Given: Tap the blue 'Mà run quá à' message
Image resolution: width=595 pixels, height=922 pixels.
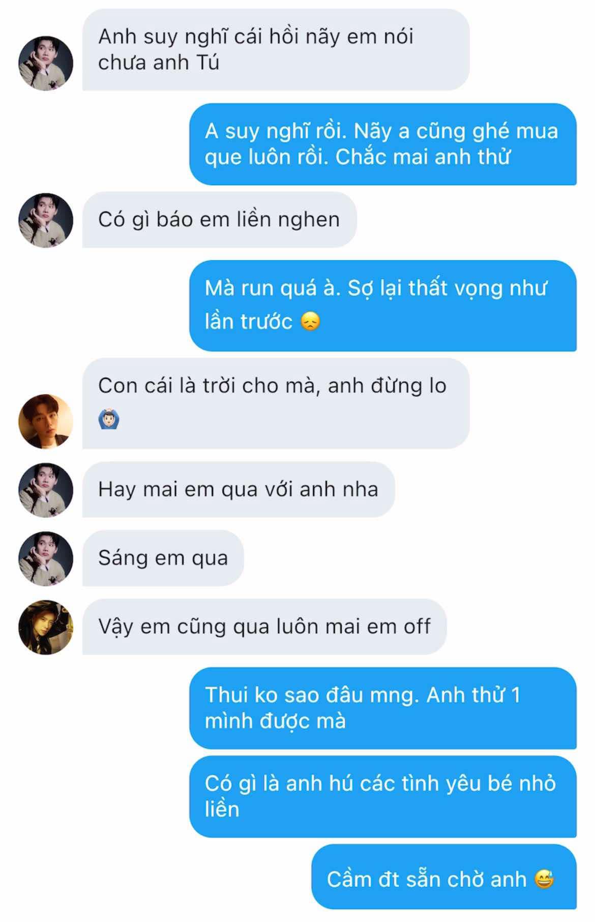Looking at the screenshot, I should pos(383,306).
